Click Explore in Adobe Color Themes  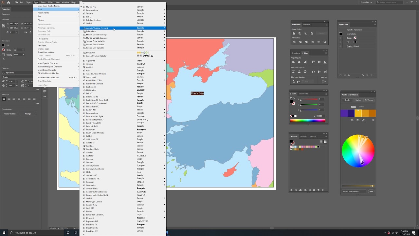[x=358, y=100]
